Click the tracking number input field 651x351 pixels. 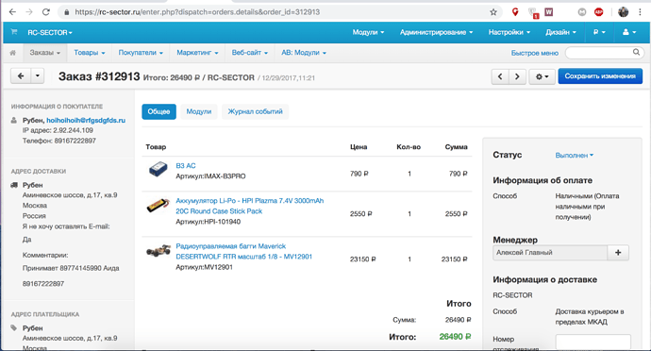pos(593,342)
